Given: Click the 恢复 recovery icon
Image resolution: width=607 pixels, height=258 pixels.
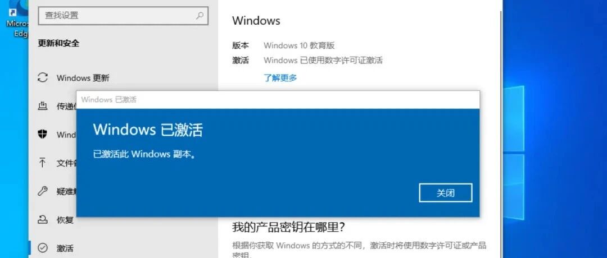Looking at the screenshot, I should click(42, 219).
